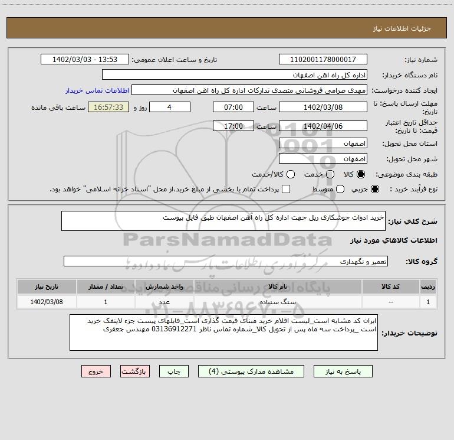The height and width of the screenshot is (440, 454).
Task: Select the جزیی purchase type radio
Action: [x=374, y=189]
